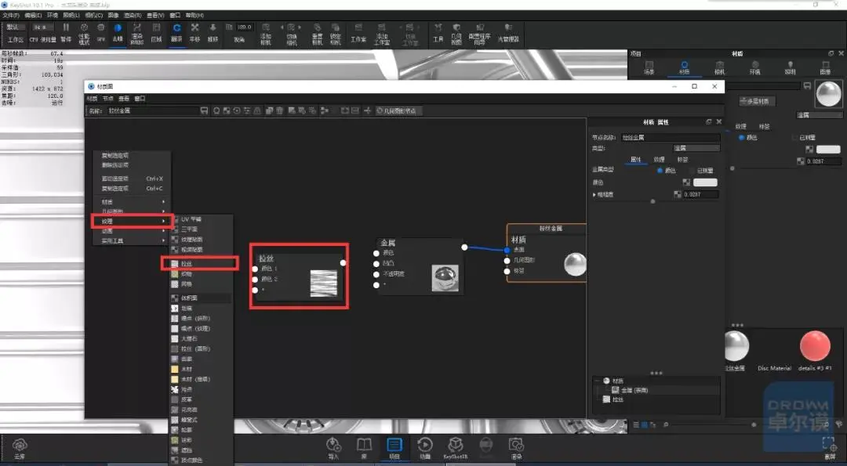This screenshot has height=466, width=847.
Task: Open material type dropdown in project panel
Action: pyautogui.click(x=819, y=115)
